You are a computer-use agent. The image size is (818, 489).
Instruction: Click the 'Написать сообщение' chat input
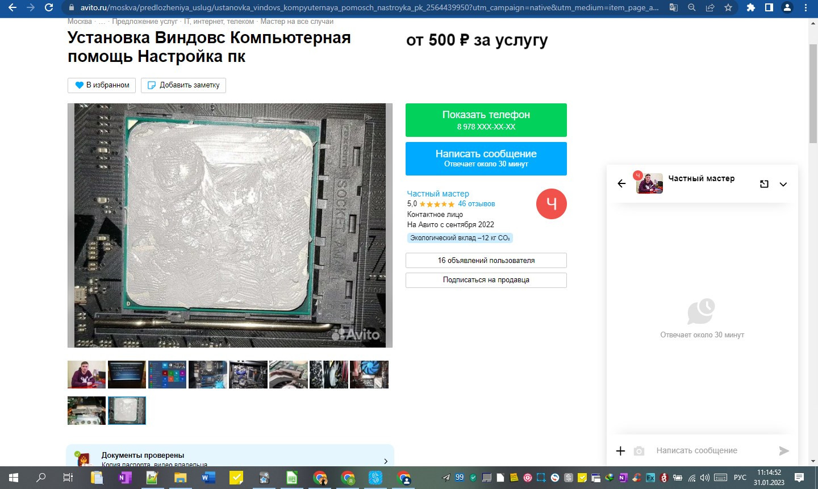click(x=713, y=450)
